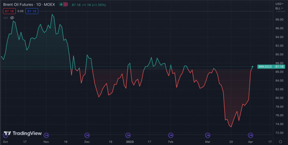
Task: Click the 87.18 last price label on axis
Action: [x=280, y=66]
